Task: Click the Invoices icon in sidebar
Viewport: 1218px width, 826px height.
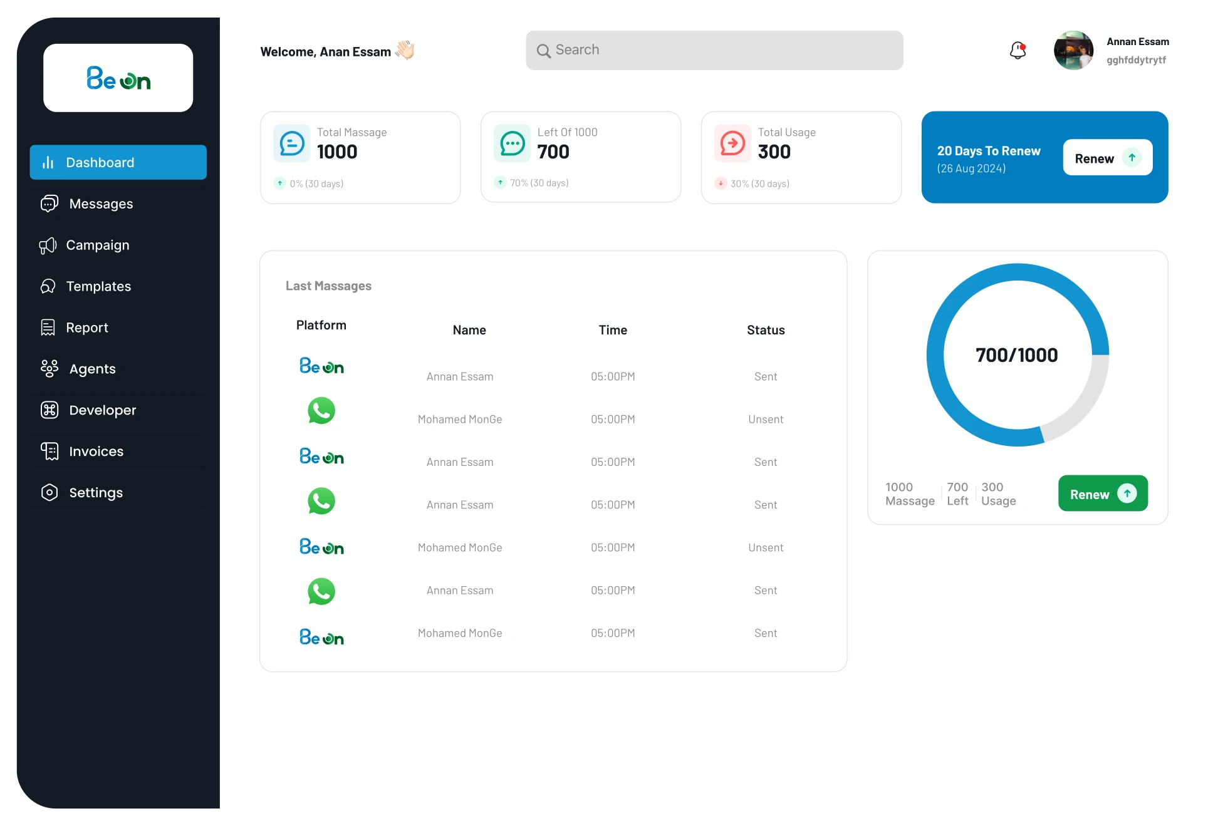Action: [x=49, y=452]
